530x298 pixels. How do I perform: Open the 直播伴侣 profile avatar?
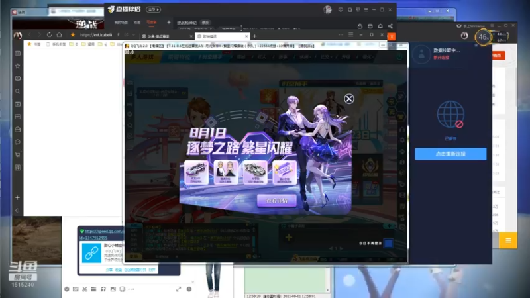point(327,9)
